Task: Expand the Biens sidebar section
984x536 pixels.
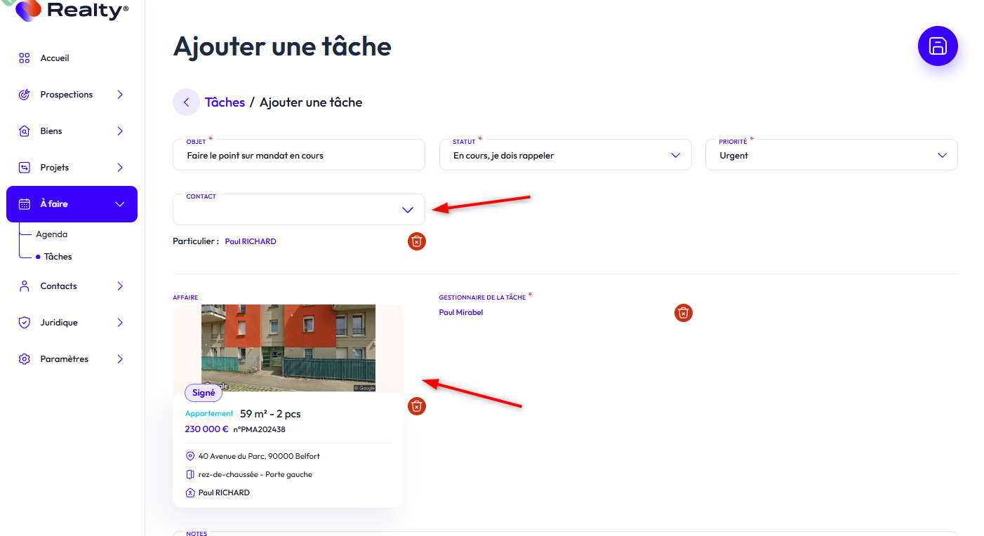Action: [120, 131]
